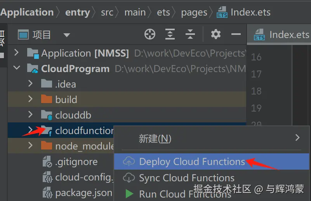
Task: Hide the project panel with minus icon
Action: click(x=236, y=34)
